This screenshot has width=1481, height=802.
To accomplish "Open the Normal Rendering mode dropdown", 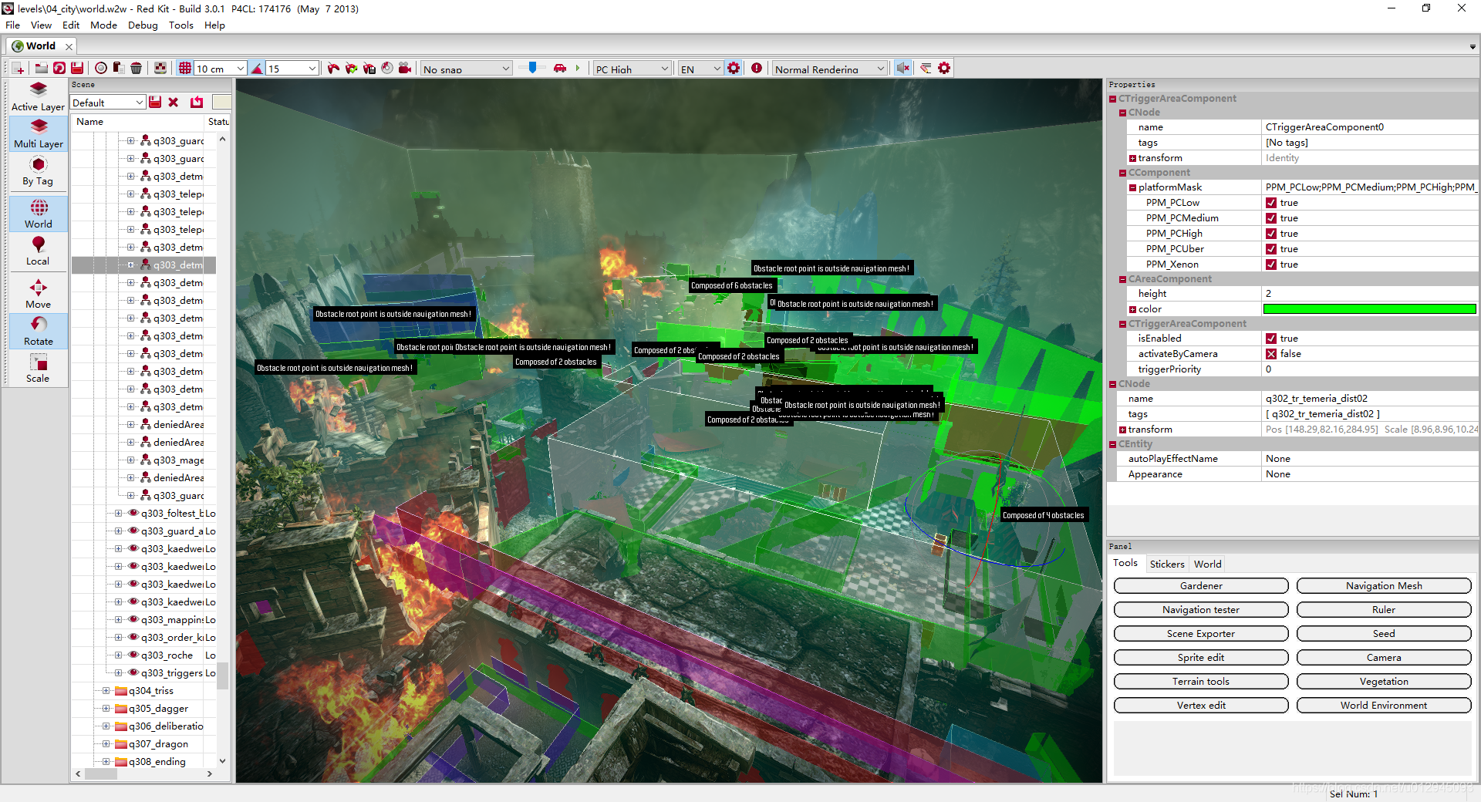I will (829, 69).
